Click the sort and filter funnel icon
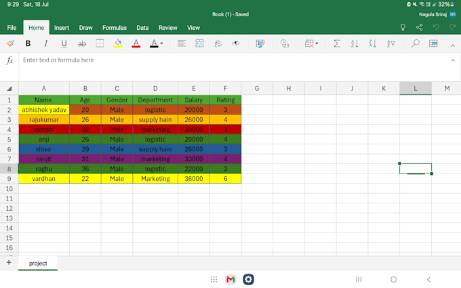The height and width of the screenshot is (288, 461). coord(390,43)
